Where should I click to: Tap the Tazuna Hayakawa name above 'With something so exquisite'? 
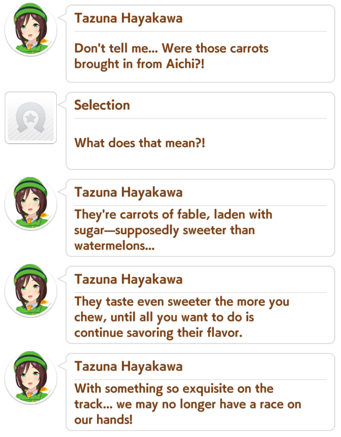(128, 366)
